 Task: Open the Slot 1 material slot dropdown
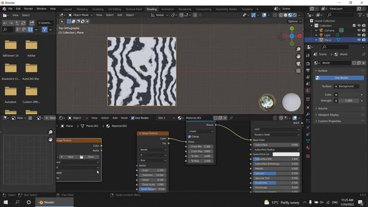pyautogui.click(x=166, y=118)
